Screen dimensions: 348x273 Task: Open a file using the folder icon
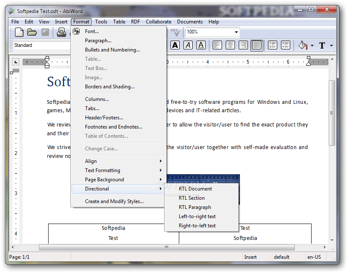coord(32,32)
